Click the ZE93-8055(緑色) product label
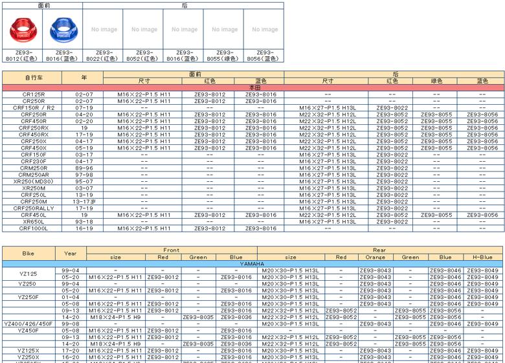 [x=223, y=56]
